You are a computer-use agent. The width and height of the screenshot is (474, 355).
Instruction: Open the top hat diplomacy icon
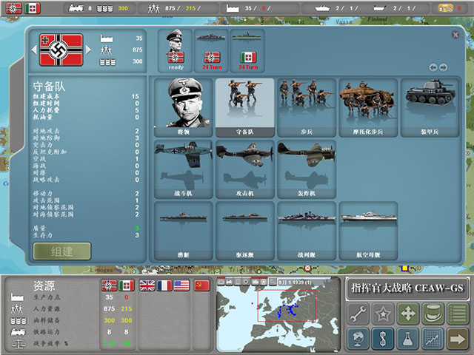pyautogui.click(x=433, y=314)
